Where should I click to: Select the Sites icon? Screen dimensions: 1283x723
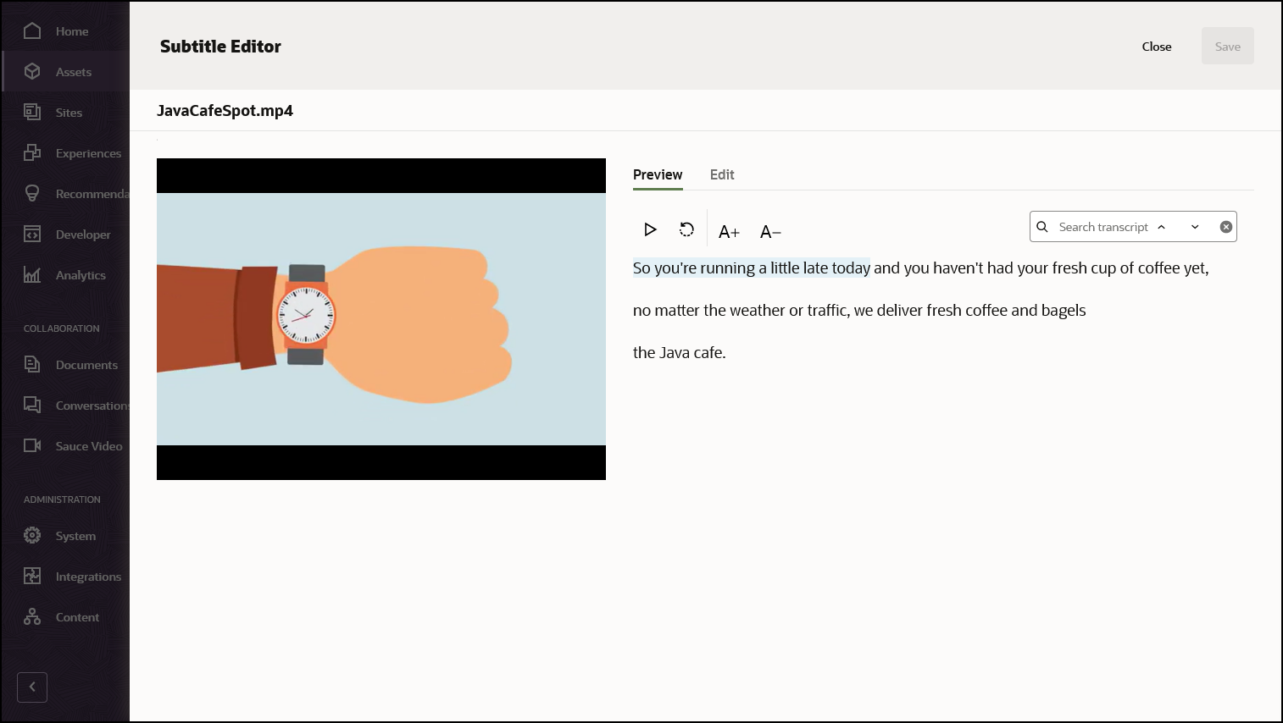click(x=32, y=113)
